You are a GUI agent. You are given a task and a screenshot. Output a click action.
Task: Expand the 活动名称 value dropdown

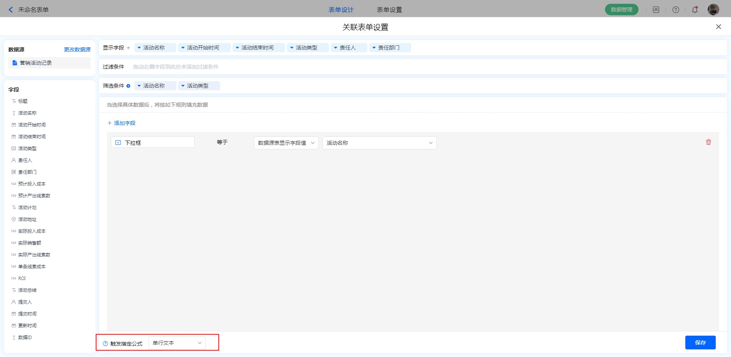[379, 143]
